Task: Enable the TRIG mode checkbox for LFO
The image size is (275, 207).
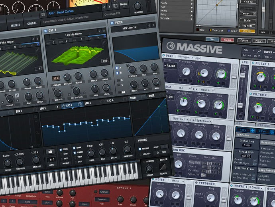Action: pyautogui.click(x=61, y=149)
